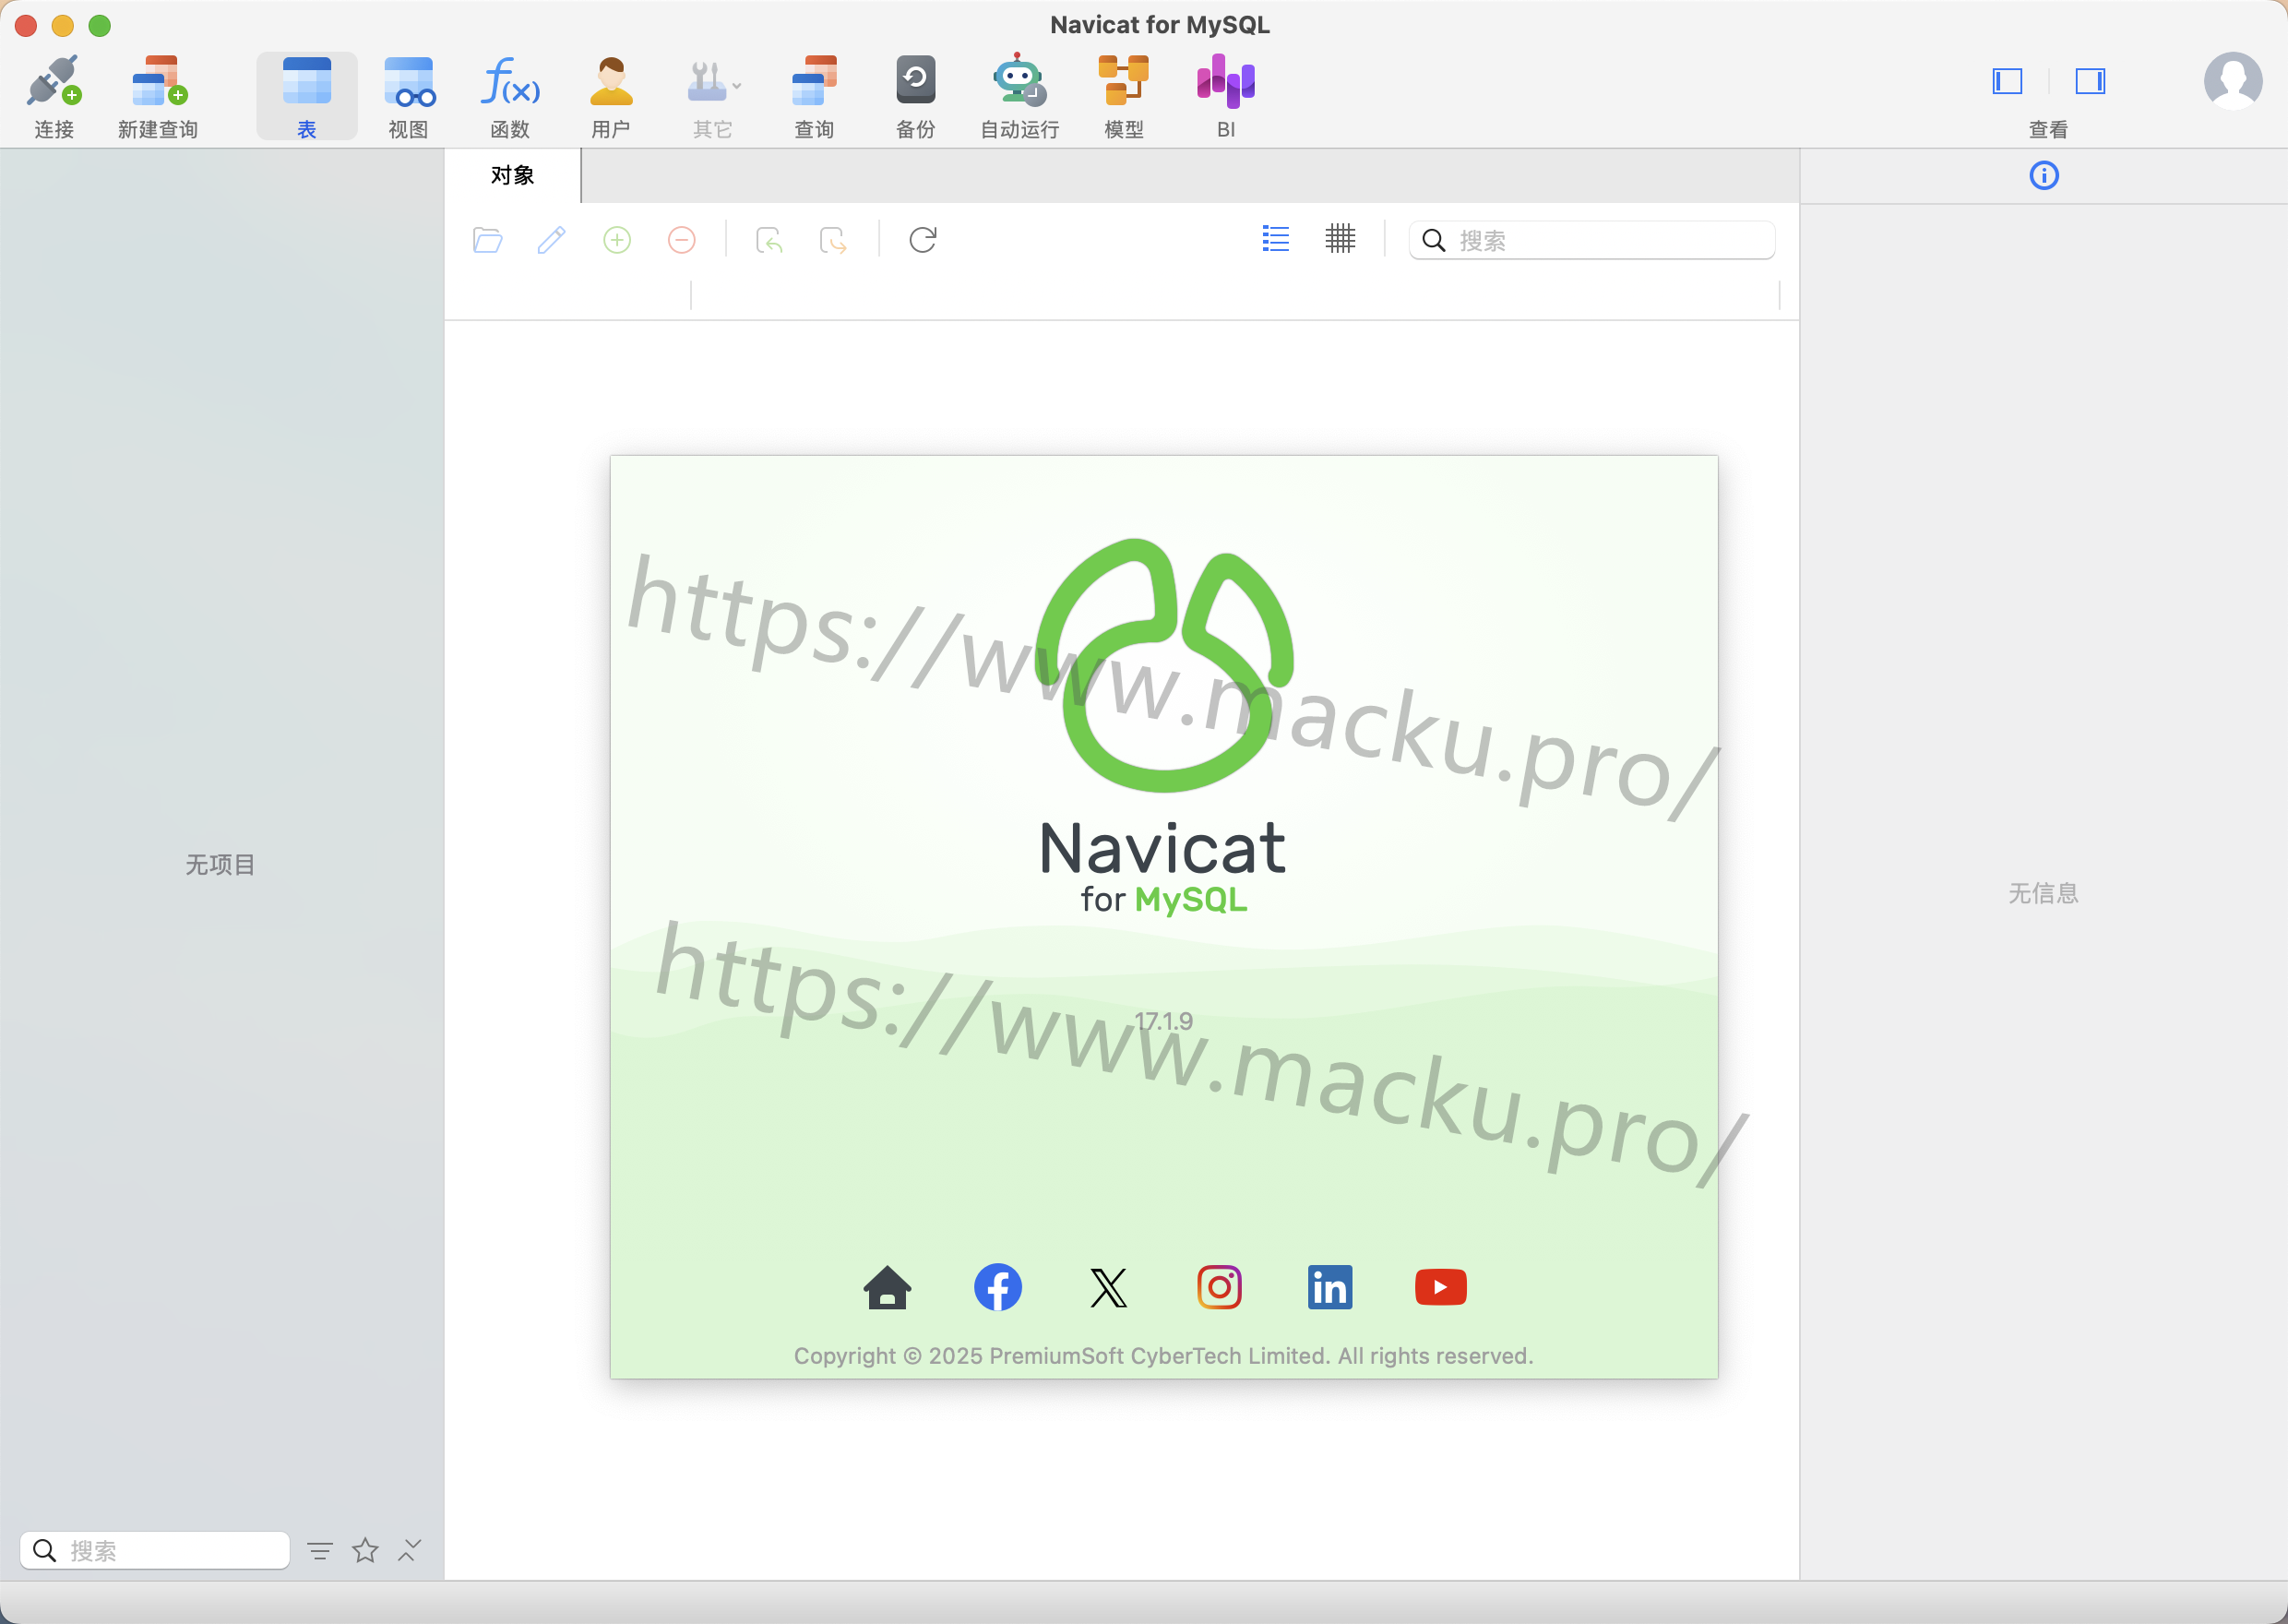Switch to list view mode
The image size is (2288, 1624).
pyautogui.click(x=1275, y=239)
